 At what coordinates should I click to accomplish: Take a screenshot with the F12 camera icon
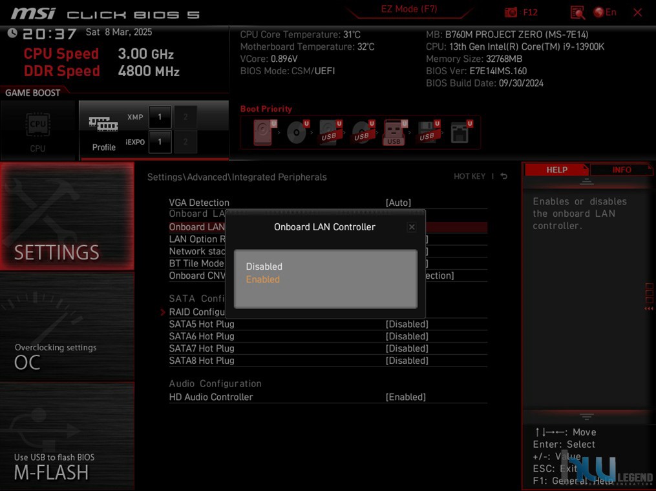[x=511, y=12]
